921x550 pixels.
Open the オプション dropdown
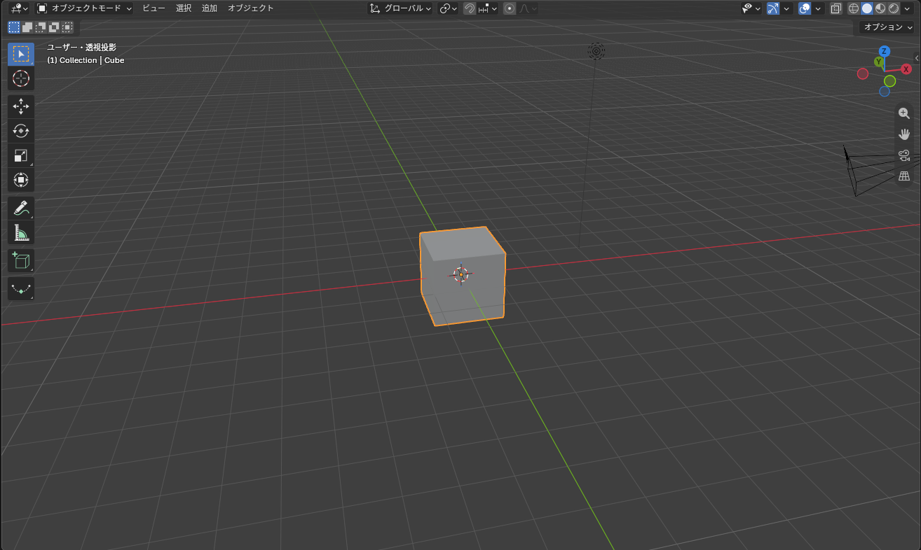[887, 27]
